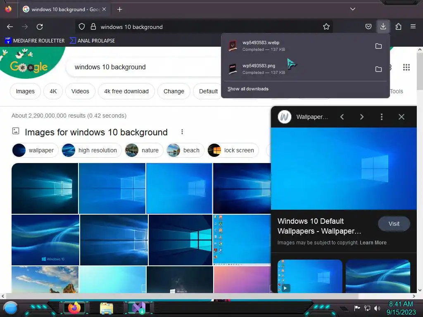Click the Visit button

coord(394,224)
